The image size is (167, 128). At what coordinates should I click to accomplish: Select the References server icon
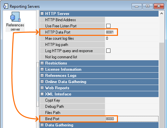pos(15,17)
